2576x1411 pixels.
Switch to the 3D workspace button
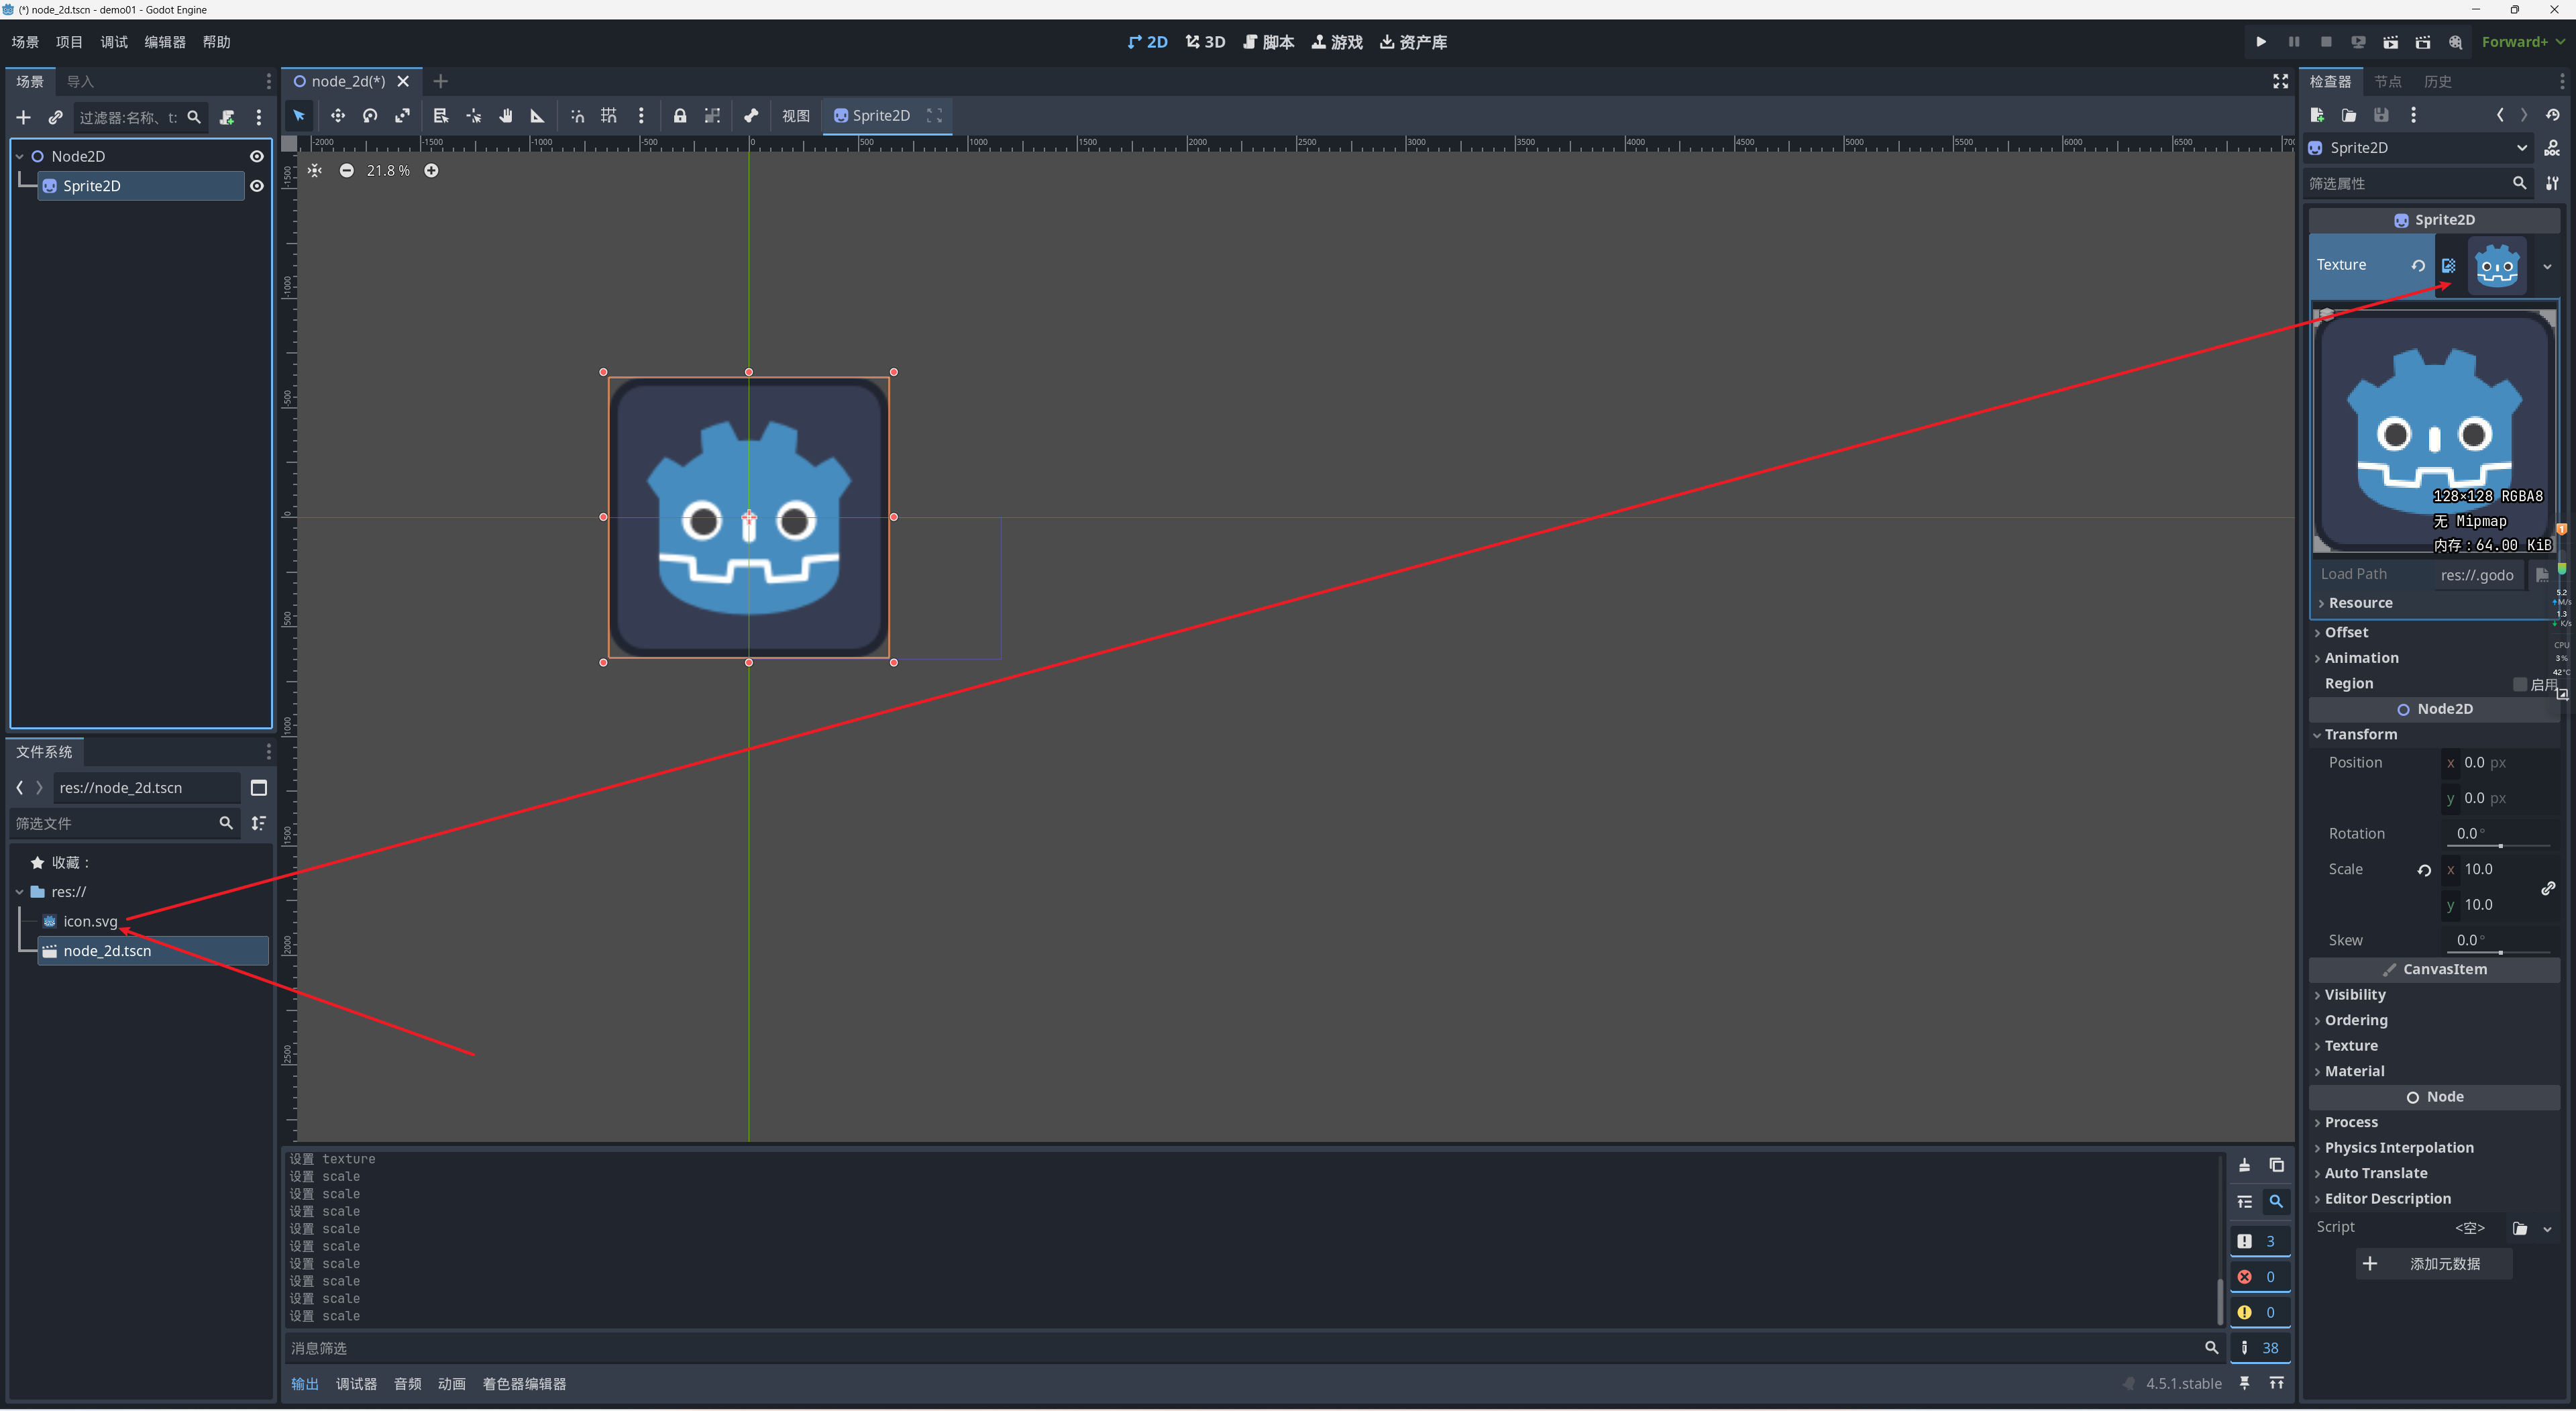(1206, 42)
